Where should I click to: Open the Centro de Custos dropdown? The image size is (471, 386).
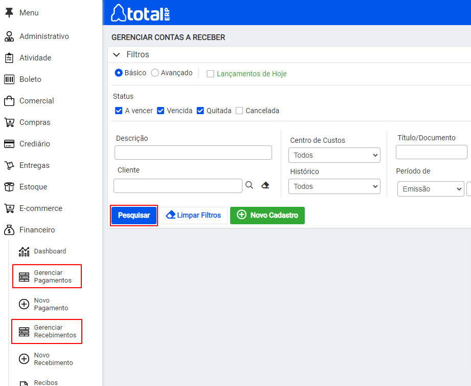pyautogui.click(x=334, y=155)
